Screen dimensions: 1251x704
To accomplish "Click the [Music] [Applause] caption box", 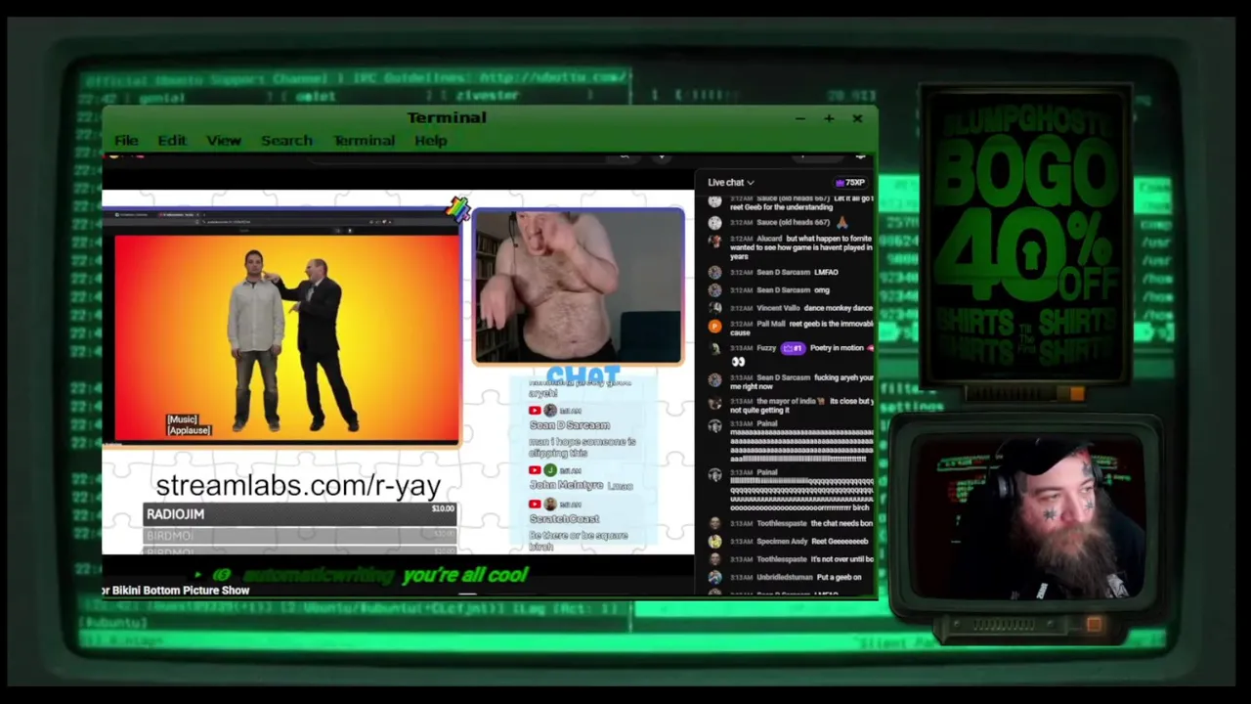I will pyautogui.click(x=189, y=424).
